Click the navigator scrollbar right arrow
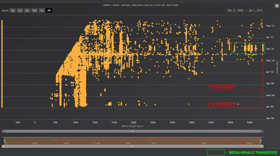The width and height of the screenshot is (280, 156). click(262, 146)
